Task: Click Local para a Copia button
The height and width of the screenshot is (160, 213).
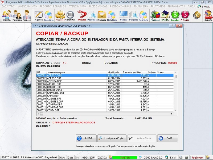Action: pos(112,138)
